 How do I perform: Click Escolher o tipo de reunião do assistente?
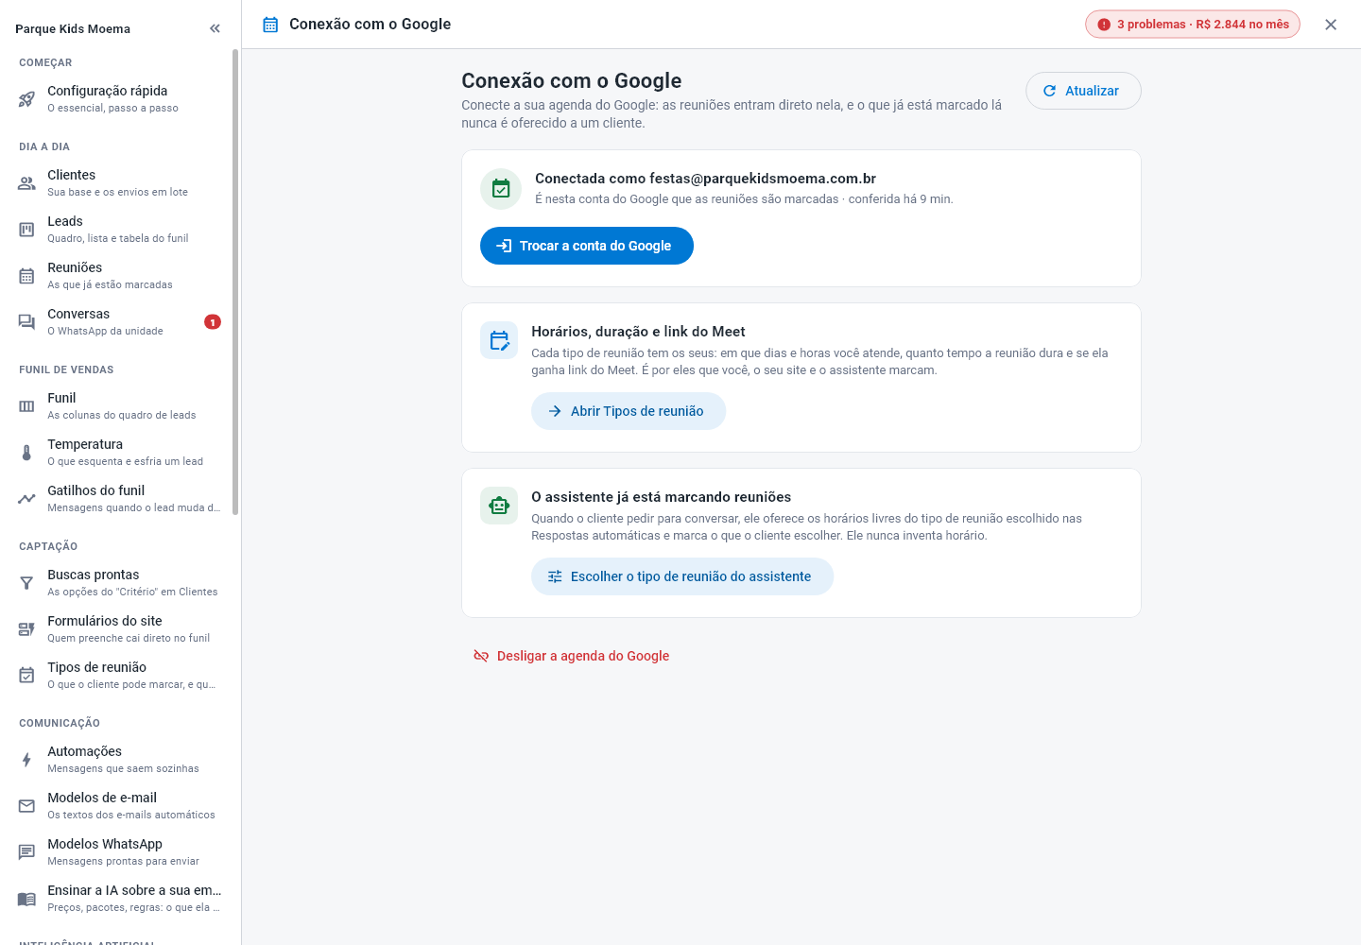682,576
